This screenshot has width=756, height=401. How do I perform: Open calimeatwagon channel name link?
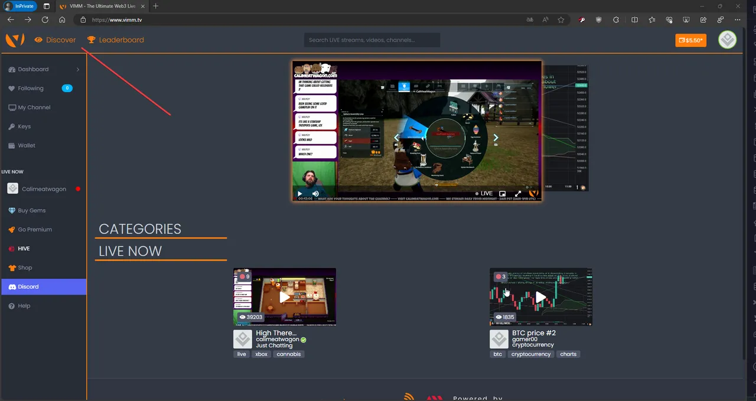pos(278,340)
